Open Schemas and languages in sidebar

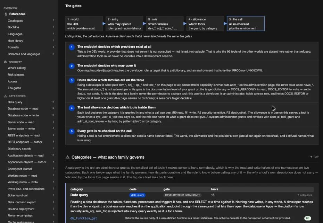click(24, 54)
